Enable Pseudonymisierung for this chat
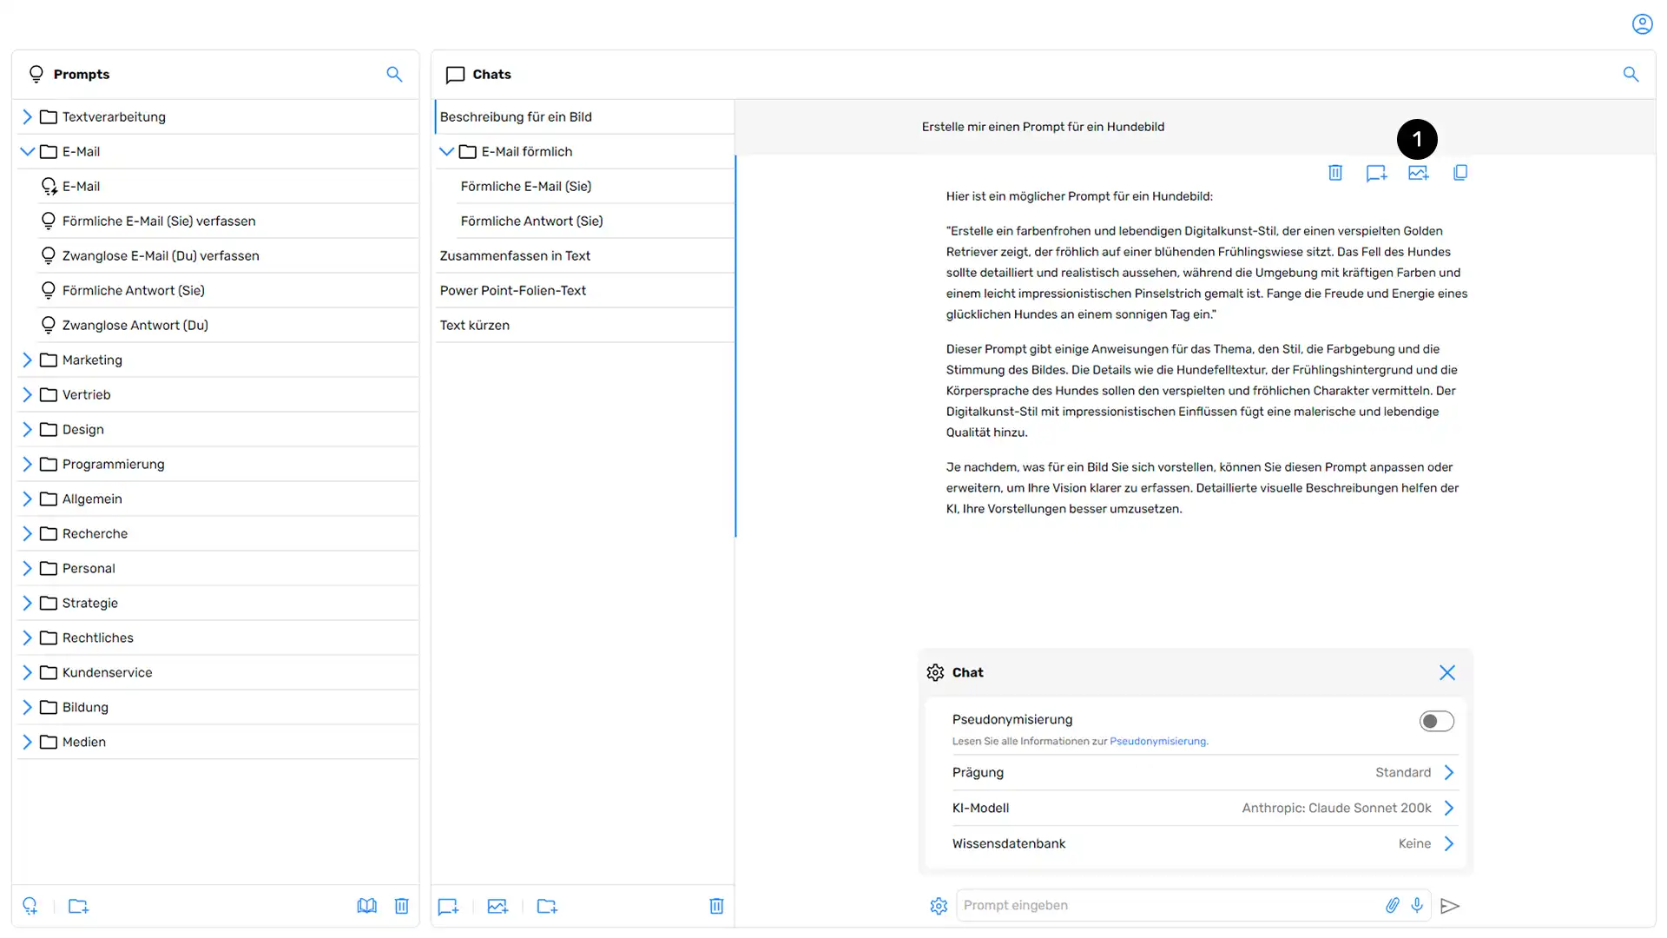Image resolution: width=1667 pixels, height=938 pixels. click(x=1436, y=720)
